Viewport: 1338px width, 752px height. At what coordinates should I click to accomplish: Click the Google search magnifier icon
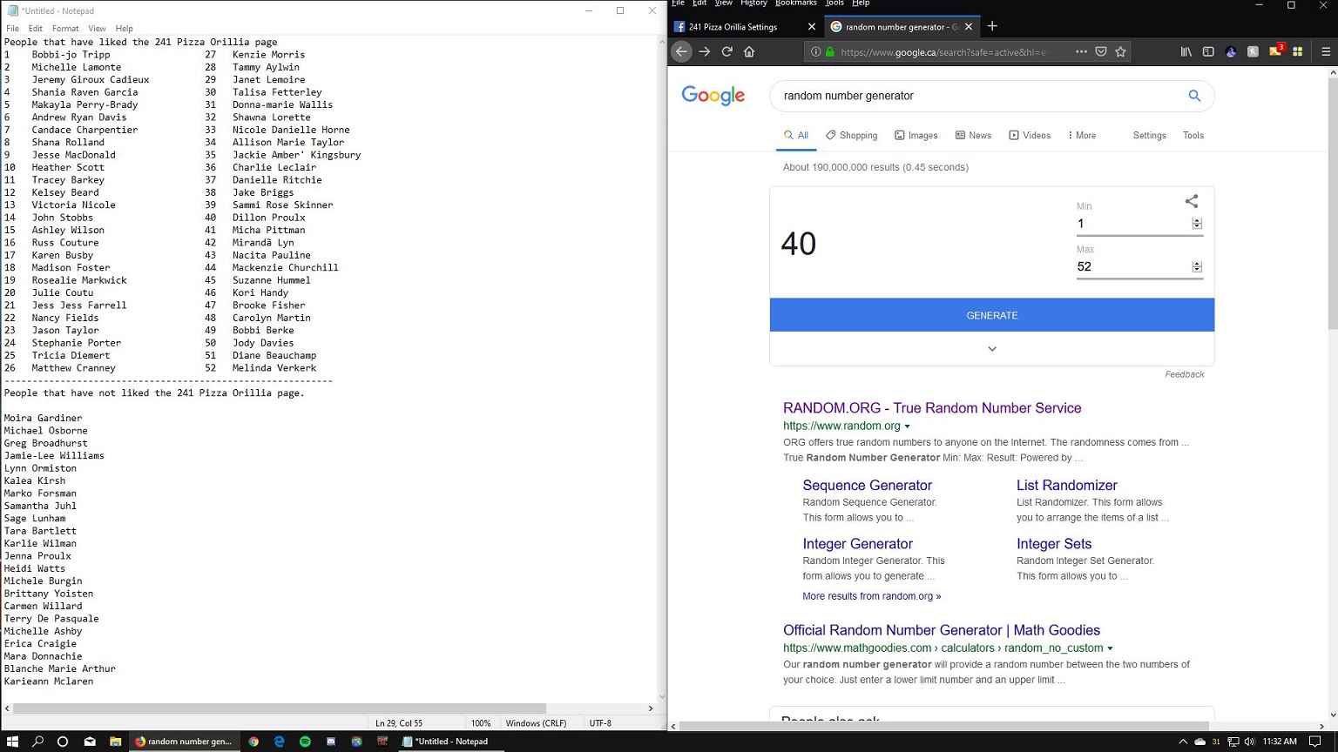1194,96
